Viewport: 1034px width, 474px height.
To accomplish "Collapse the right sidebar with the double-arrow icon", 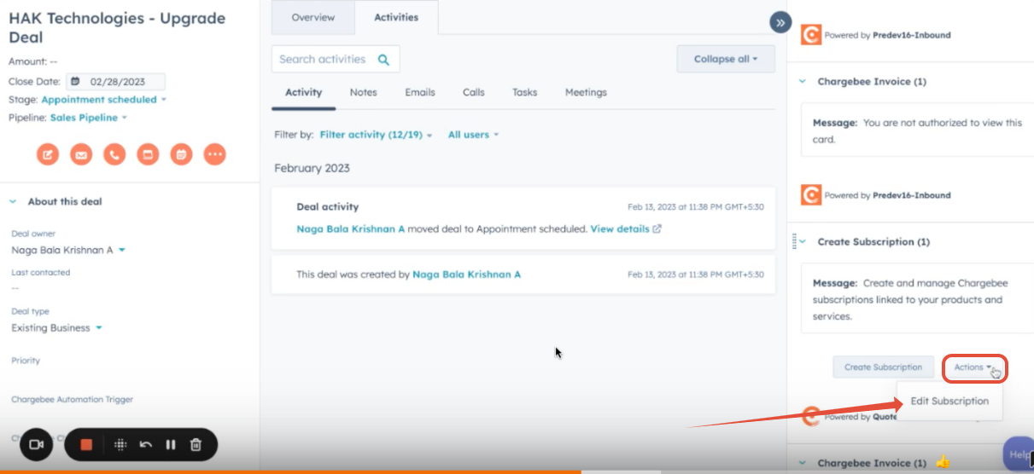I will 780,22.
